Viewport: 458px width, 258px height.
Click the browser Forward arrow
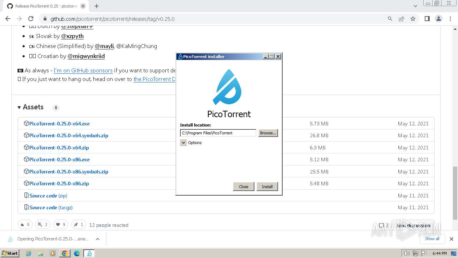19,19
